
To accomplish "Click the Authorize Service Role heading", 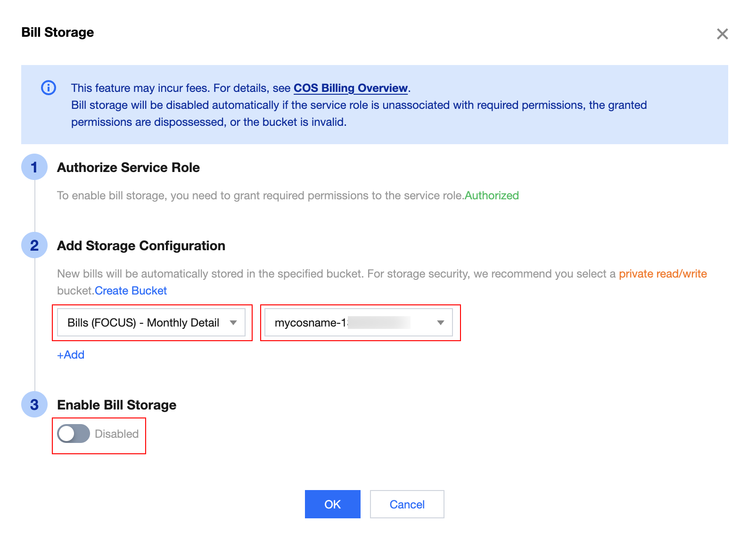I will tap(128, 168).
